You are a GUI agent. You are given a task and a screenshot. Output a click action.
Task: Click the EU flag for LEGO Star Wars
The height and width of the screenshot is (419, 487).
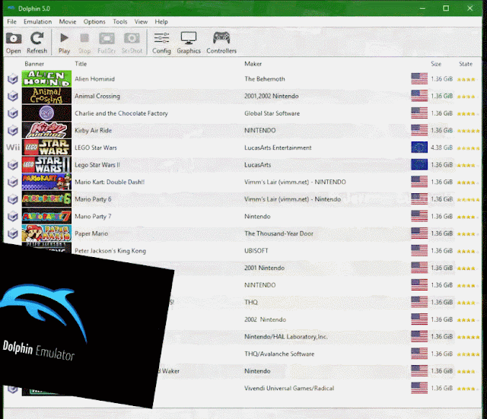pyautogui.click(x=419, y=148)
